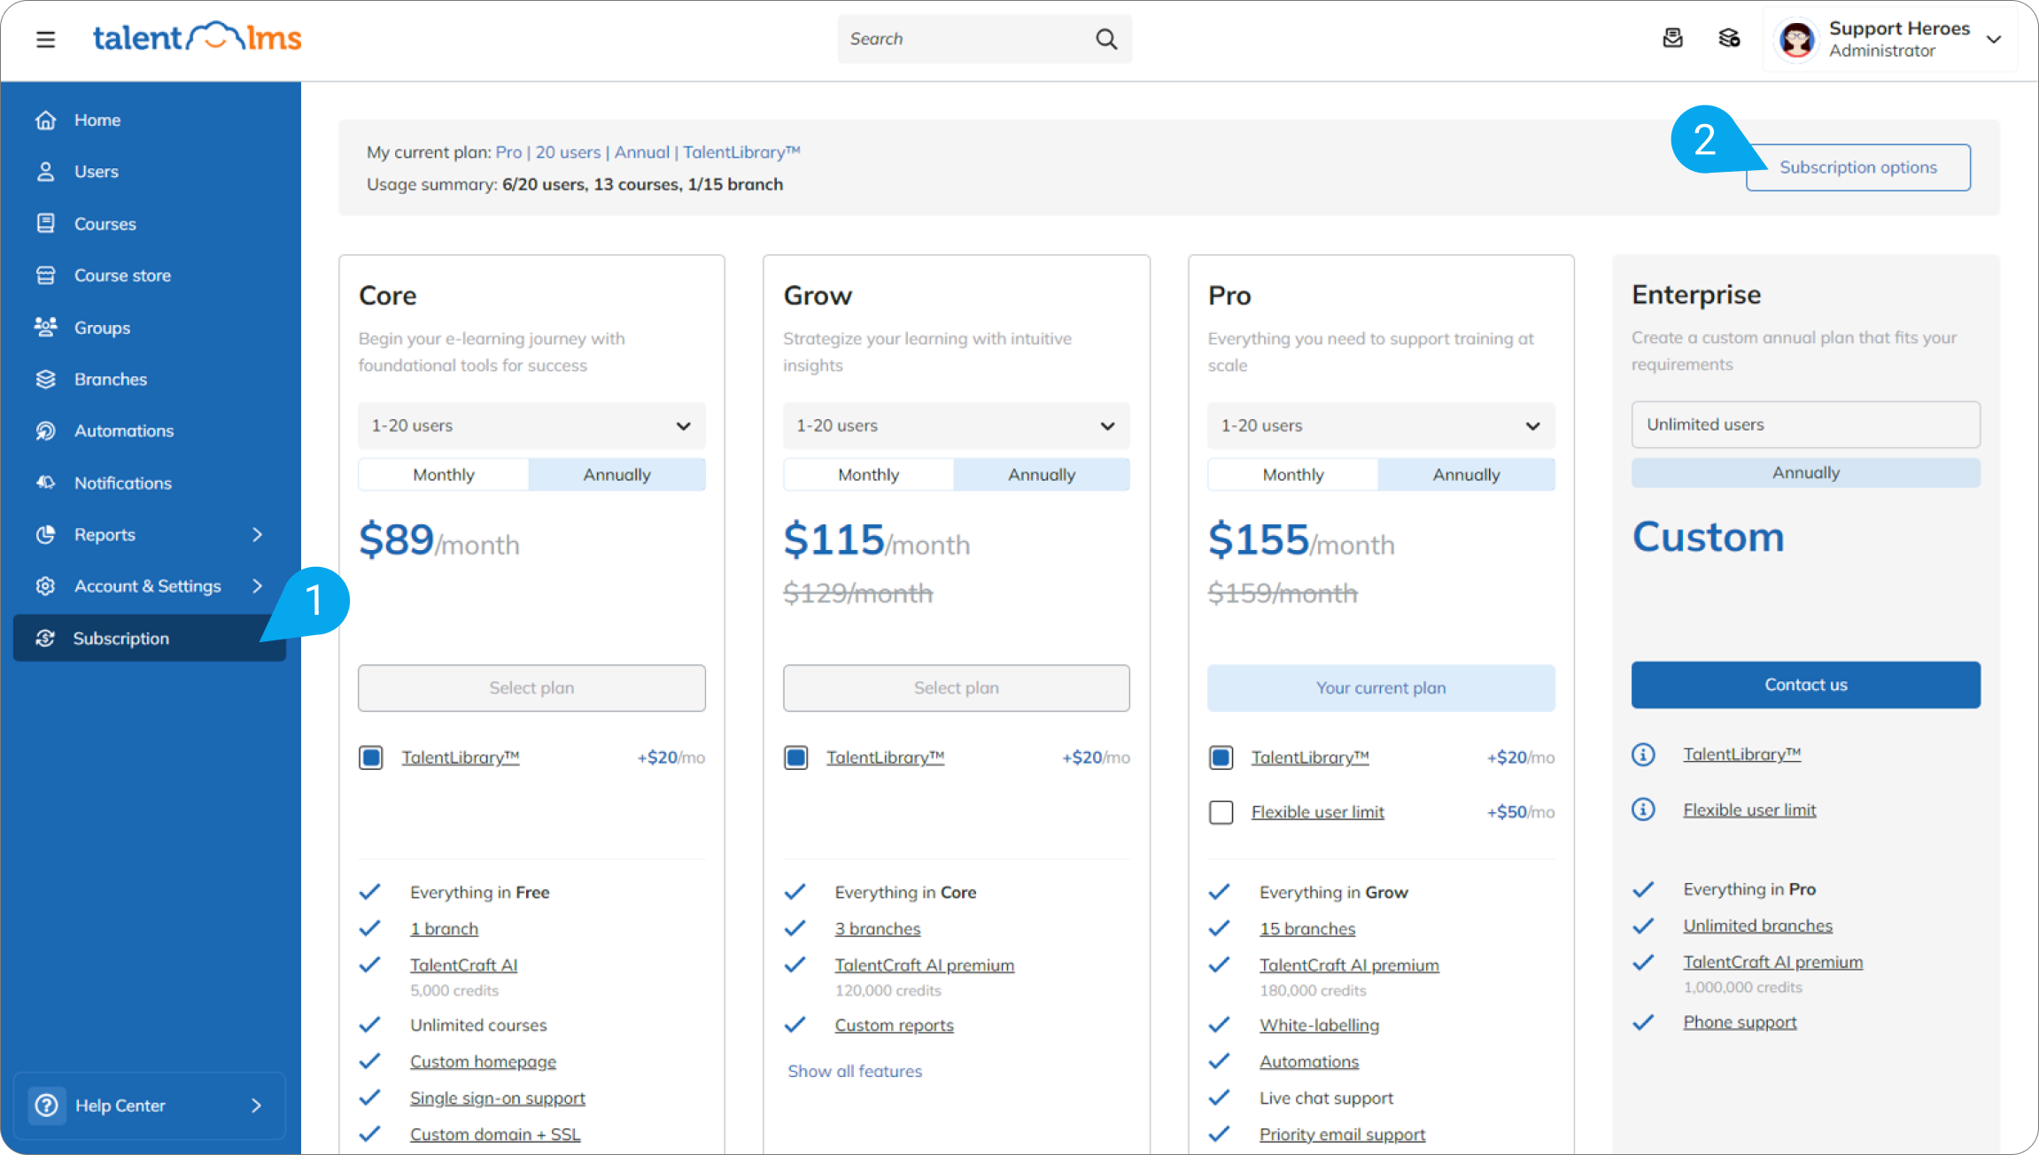2039x1155 pixels.
Task: Click the search magnifier icon
Action: (1105, 39)
